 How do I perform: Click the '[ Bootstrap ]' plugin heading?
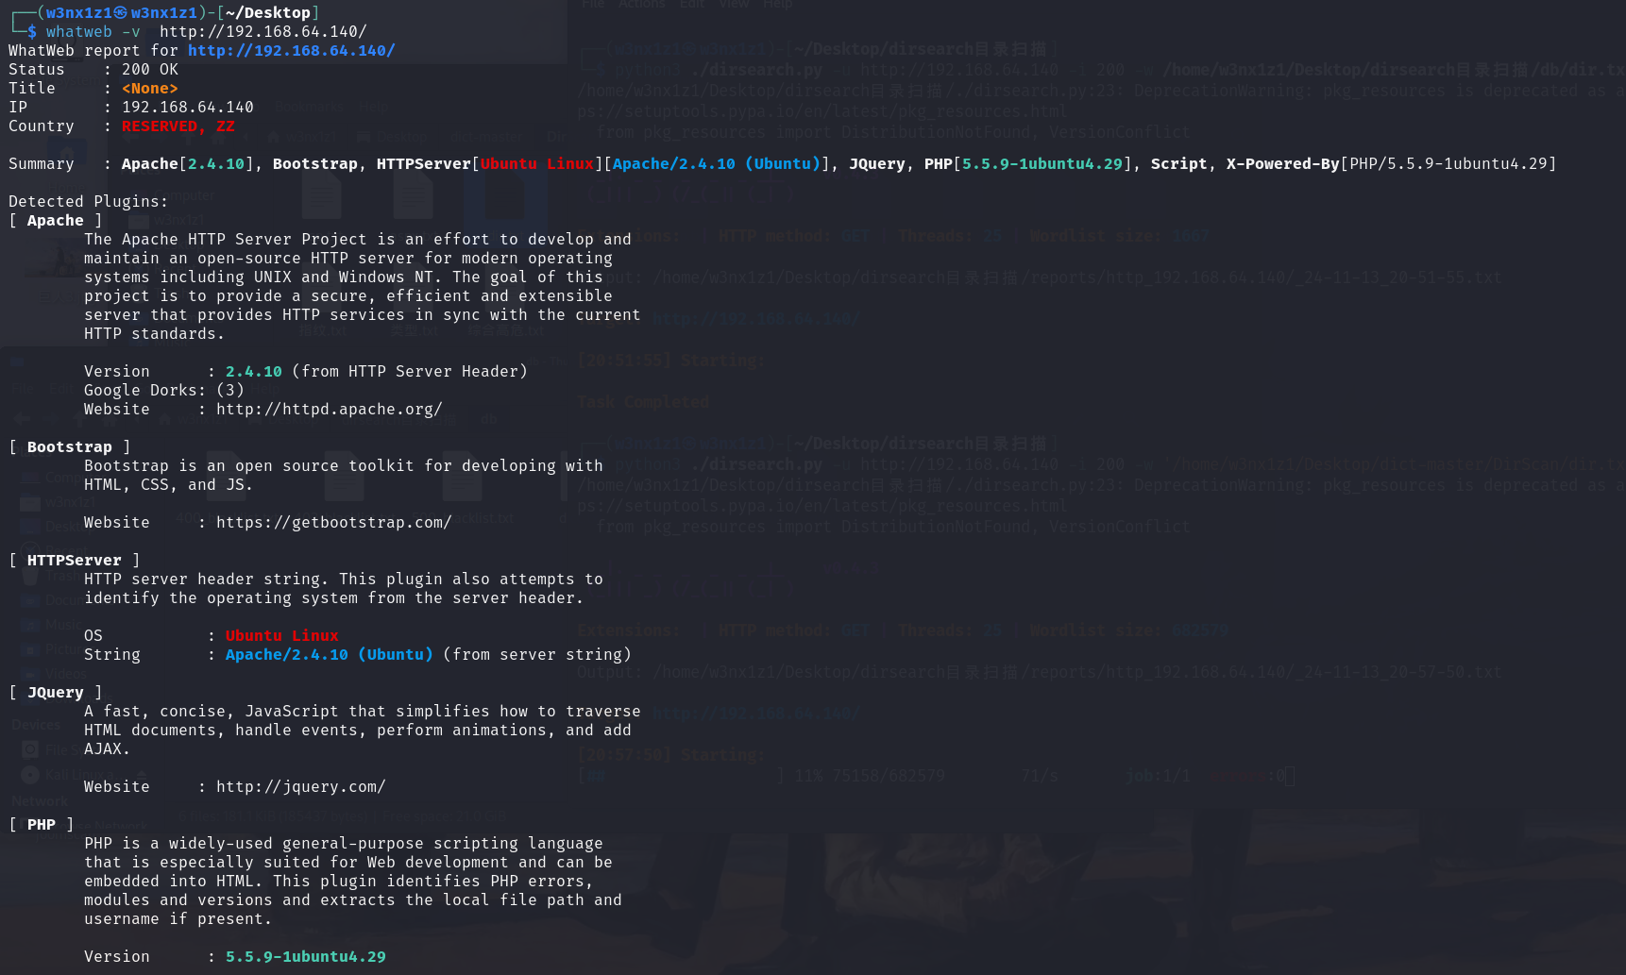pos(69,446)
